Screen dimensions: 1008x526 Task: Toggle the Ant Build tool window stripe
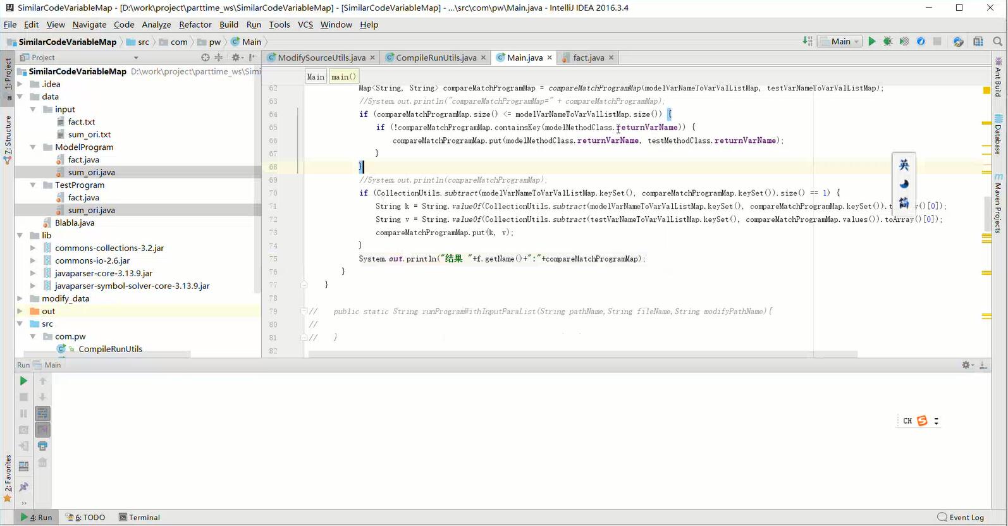coord(999,76)
